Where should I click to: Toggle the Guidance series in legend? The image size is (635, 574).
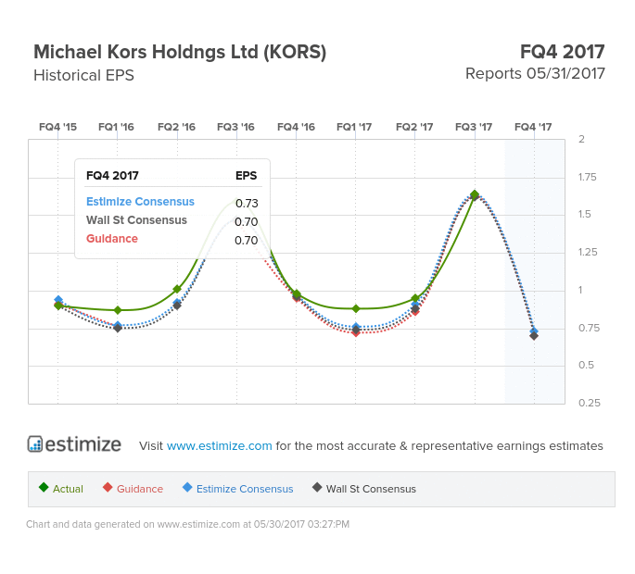[133, 489]
